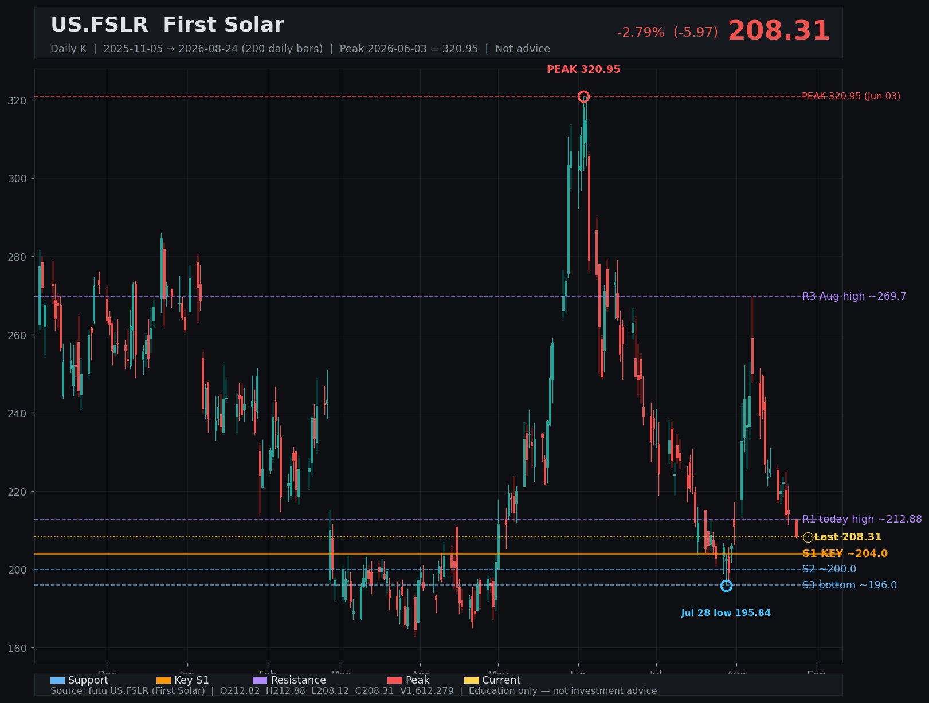Click the volume value "V1,612,279" in the footer
This screenshot has width=929, height=703.
tap(427, 691)
